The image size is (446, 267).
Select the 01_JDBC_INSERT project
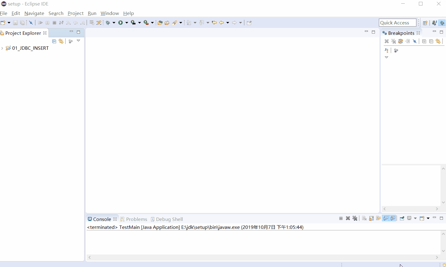[x=30, y=48]
